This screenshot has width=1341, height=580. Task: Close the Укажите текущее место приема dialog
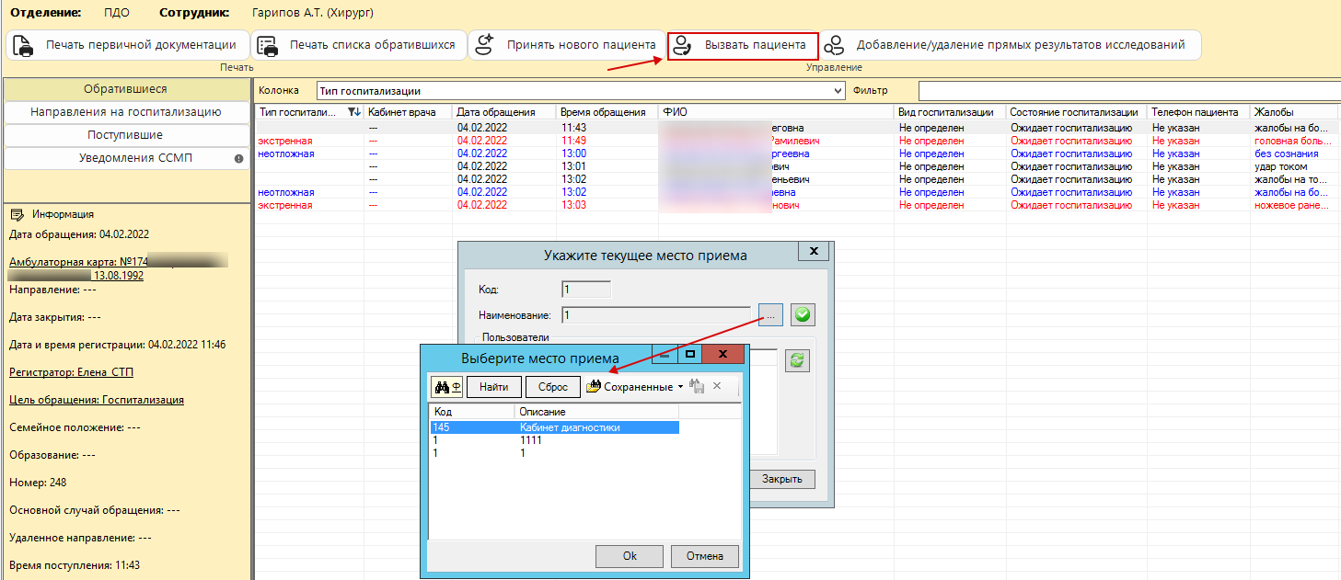coord(813,251)
